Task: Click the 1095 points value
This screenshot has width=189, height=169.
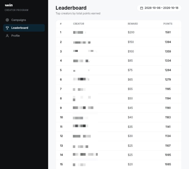Action: 168,155
